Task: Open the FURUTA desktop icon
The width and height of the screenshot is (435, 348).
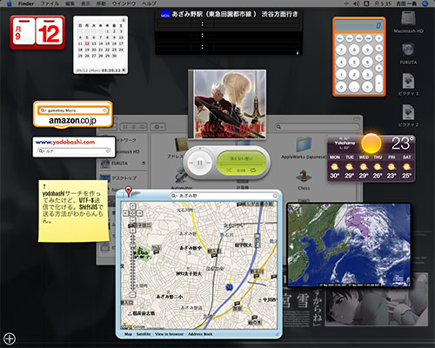Action: point(408,54)
